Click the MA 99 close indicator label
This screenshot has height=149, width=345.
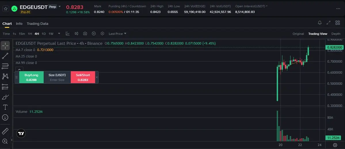26,63
